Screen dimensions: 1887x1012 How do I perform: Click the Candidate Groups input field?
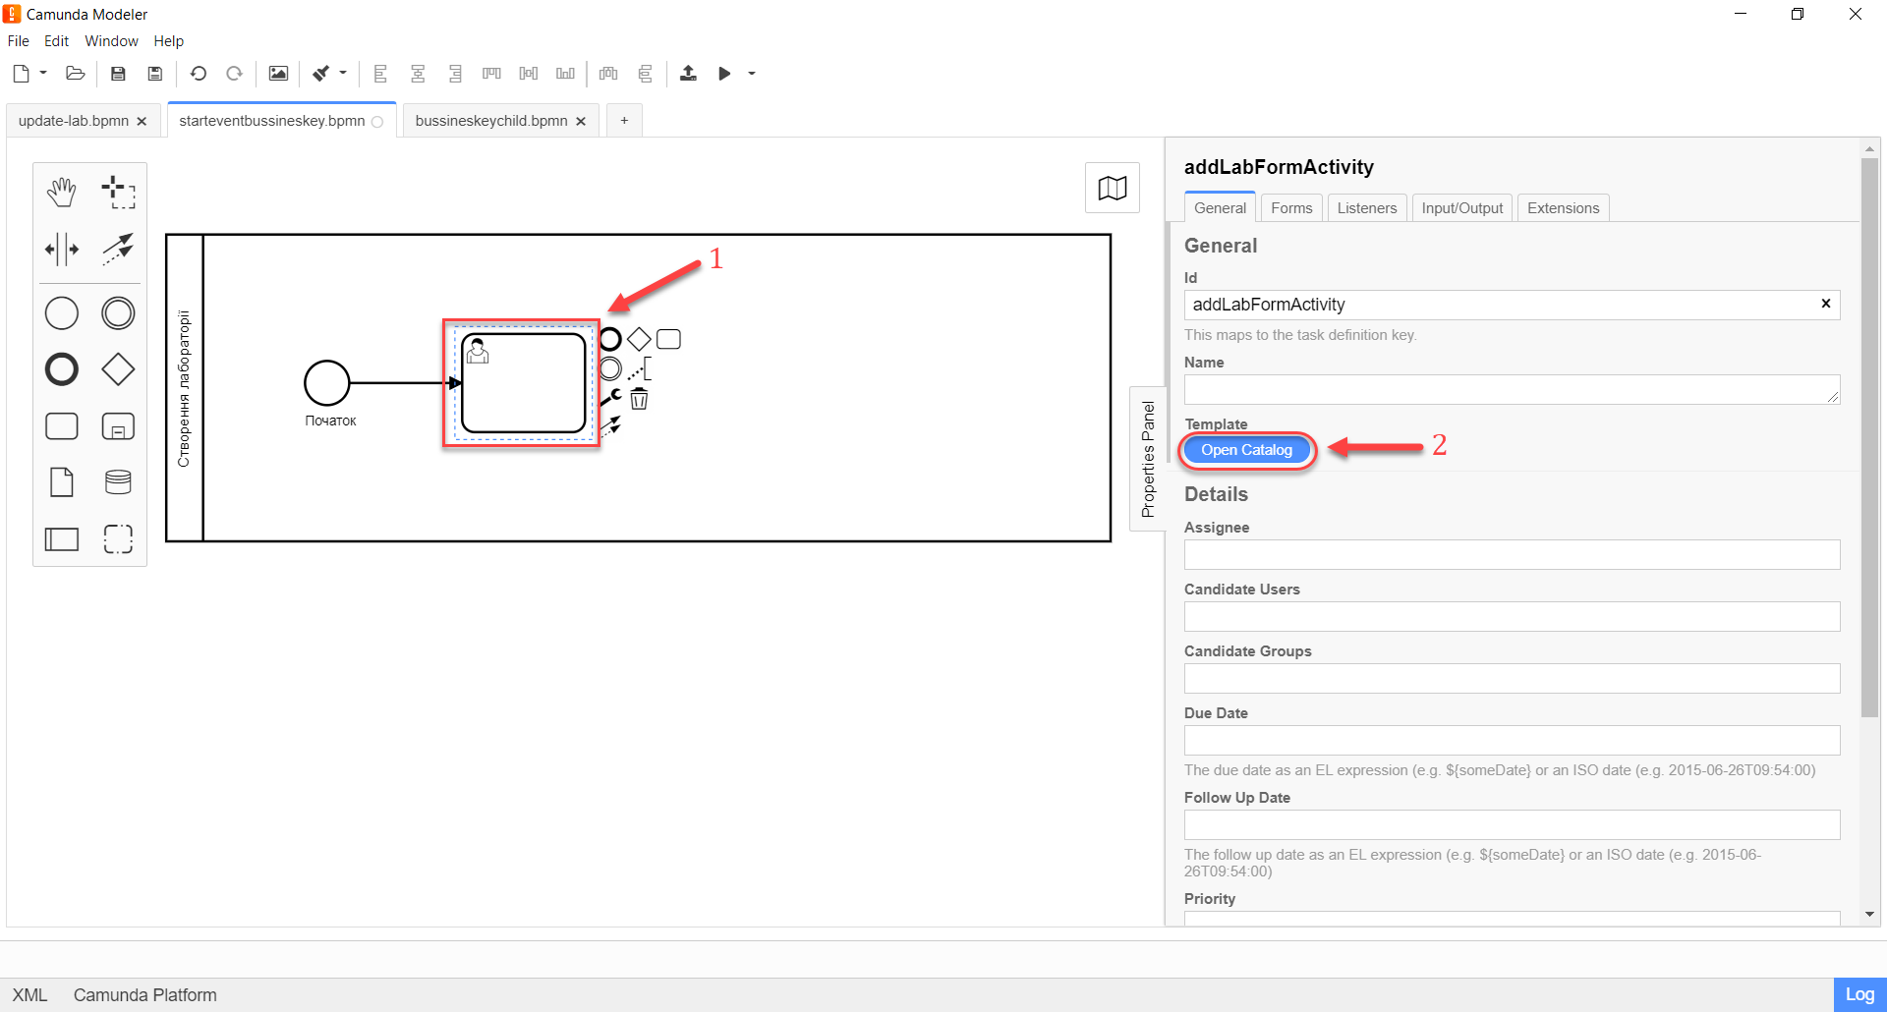[x=1512, y=678]
